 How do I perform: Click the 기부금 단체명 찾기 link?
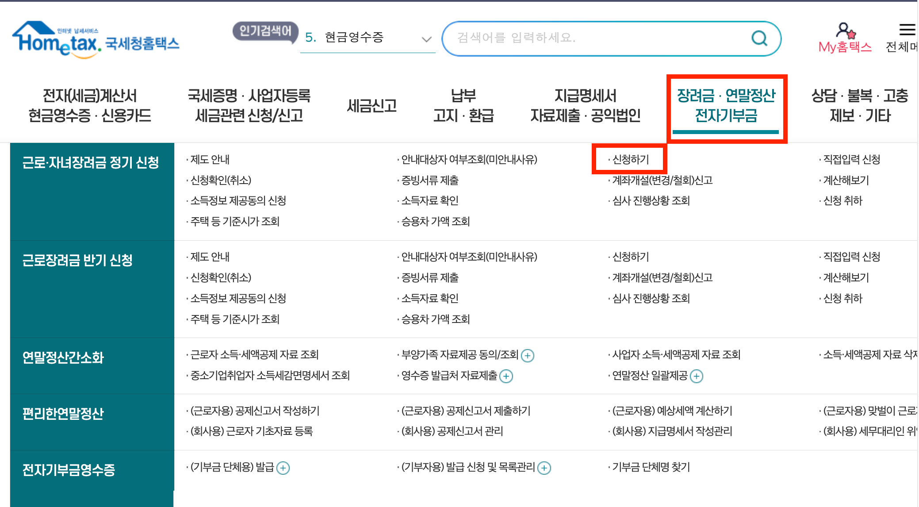coord(651,467)
